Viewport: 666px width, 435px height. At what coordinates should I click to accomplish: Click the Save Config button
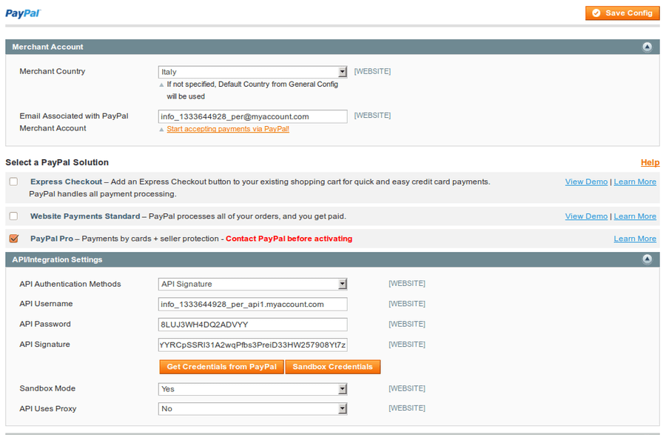pyautogui.click(x=622, y=13)
